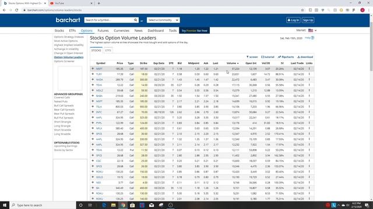Viewport: 373px width, 209px height.
Task: Switch to the YouTube browser tab
Action: click(x=71, y=3)
